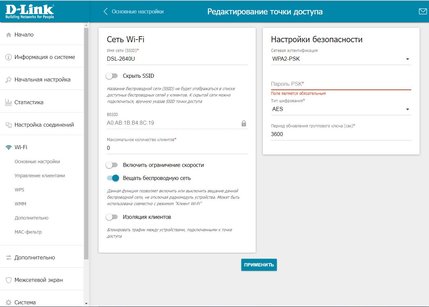Click the Пароль PSK input field
Image resolution: width=429 pixels, height=307 pixels.
[341, 84]
